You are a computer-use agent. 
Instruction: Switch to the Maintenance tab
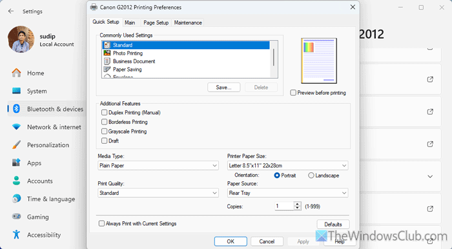pyautogui.click(x=188, y=23)
